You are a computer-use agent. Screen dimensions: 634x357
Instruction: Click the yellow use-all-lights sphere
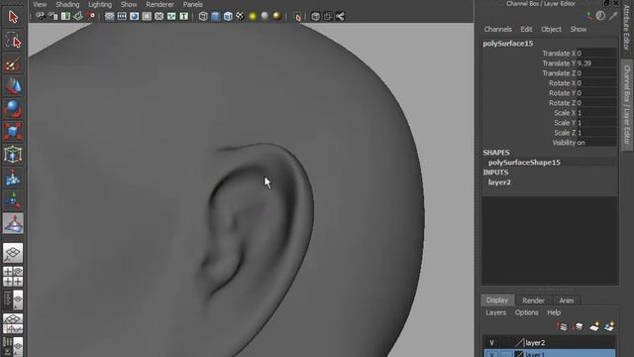pos(253,16)
